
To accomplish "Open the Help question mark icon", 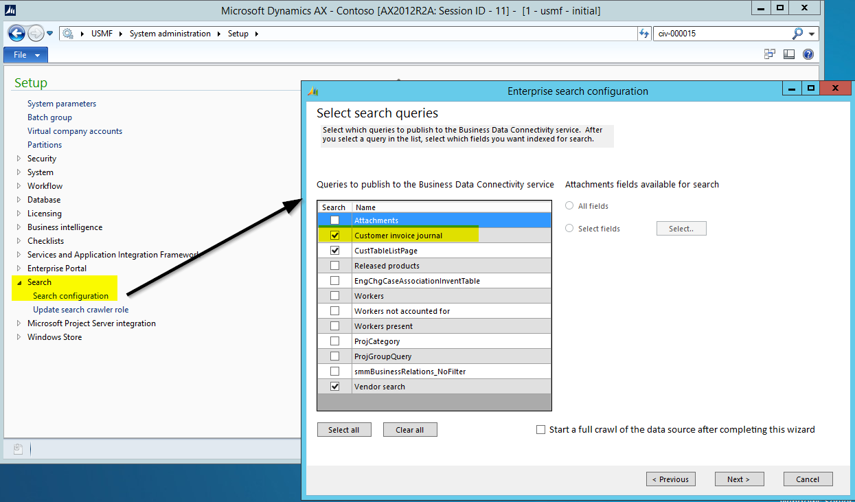I will pyautogui.click(x=808, y=54).
